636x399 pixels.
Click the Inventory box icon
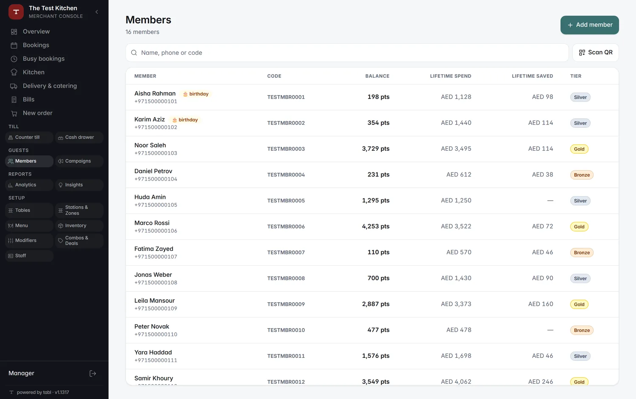point(61,226)
